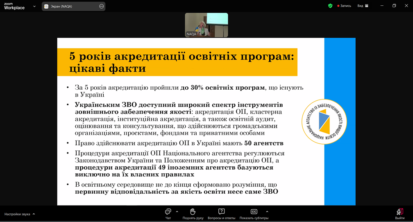Leave the meeting via Выйти
Screen dimensions: 413x222
399,214
